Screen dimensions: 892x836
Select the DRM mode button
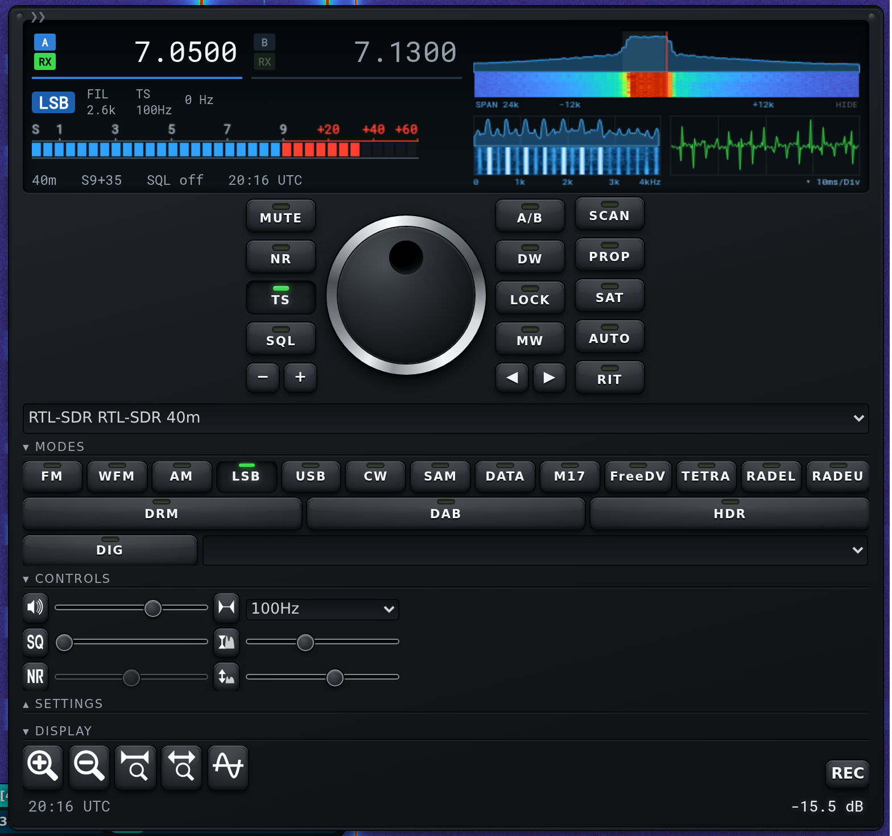[x=162, y=514]
